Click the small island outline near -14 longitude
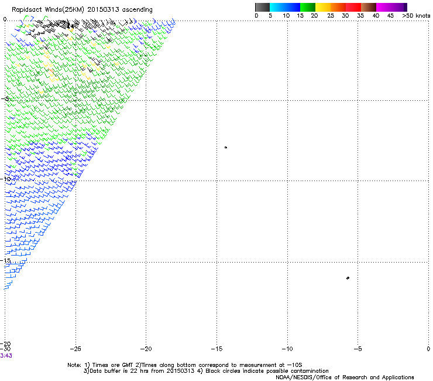The image size is (433, 381). [226, 148]
